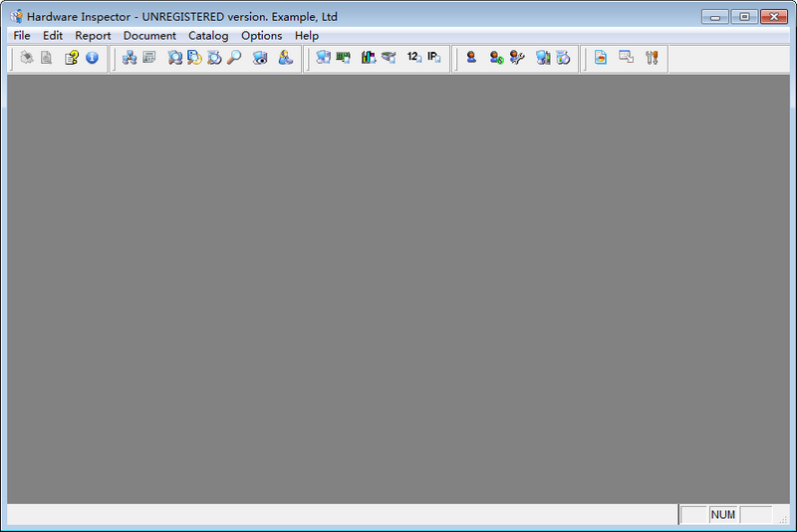
Task: Open the Report menu
Action: coord(93,36)
